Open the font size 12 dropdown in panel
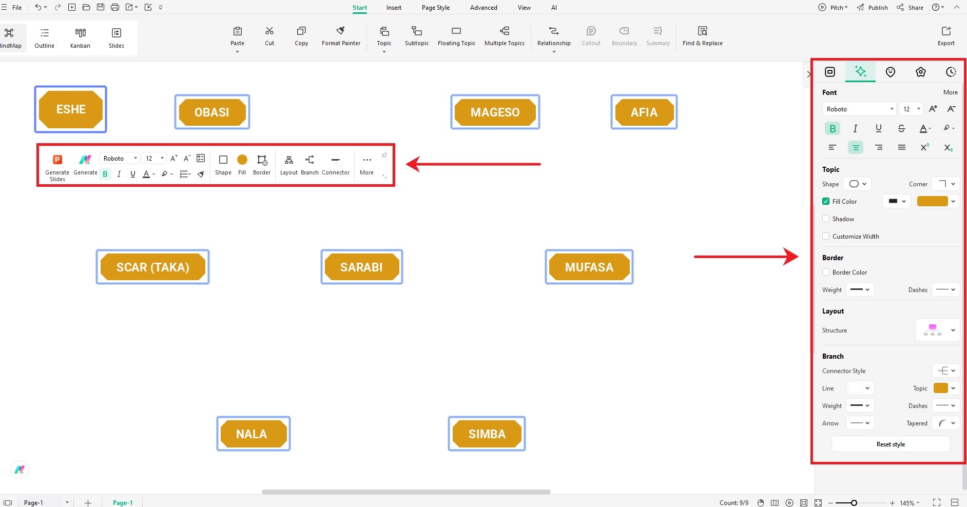The width and height of the screenshot is (967, 507). point(911,109)
